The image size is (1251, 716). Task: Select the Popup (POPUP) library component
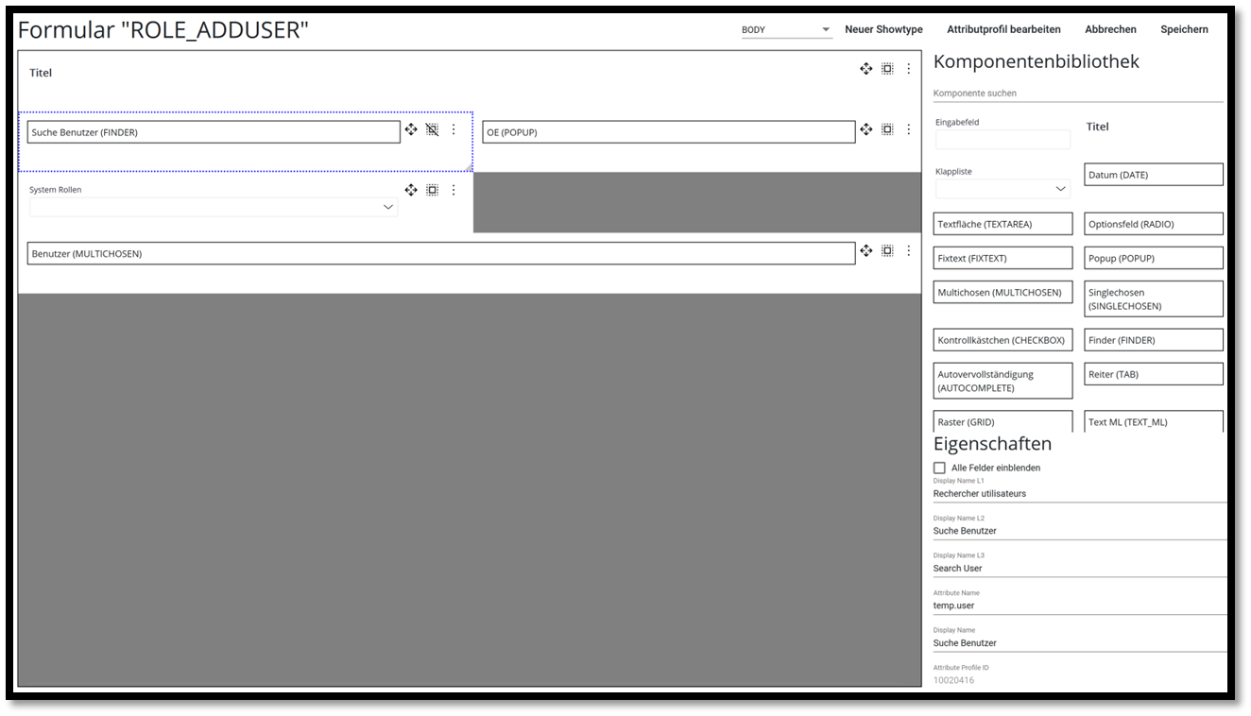pyautogui.click(x=1154, y=258)
